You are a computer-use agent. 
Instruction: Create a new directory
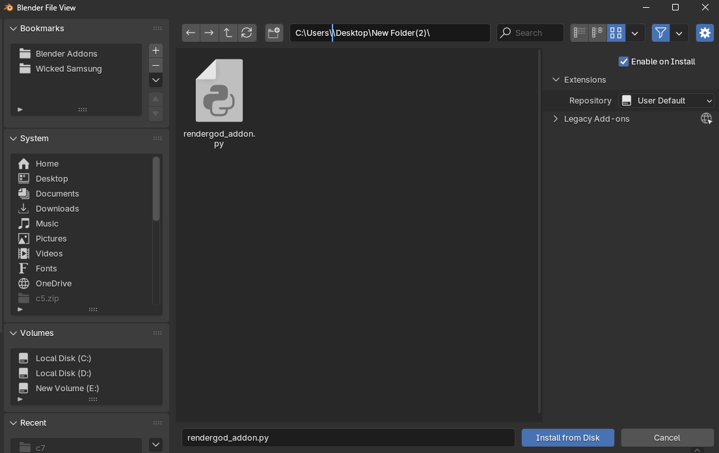point(273,33)
